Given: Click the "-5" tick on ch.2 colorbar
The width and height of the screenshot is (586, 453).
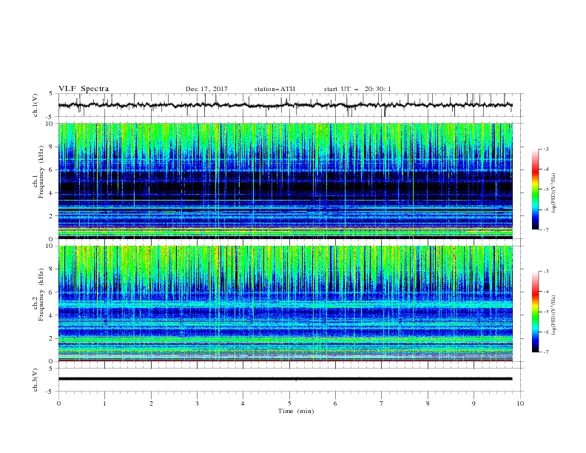Looking at the screenshot, I should click(546, 312).
